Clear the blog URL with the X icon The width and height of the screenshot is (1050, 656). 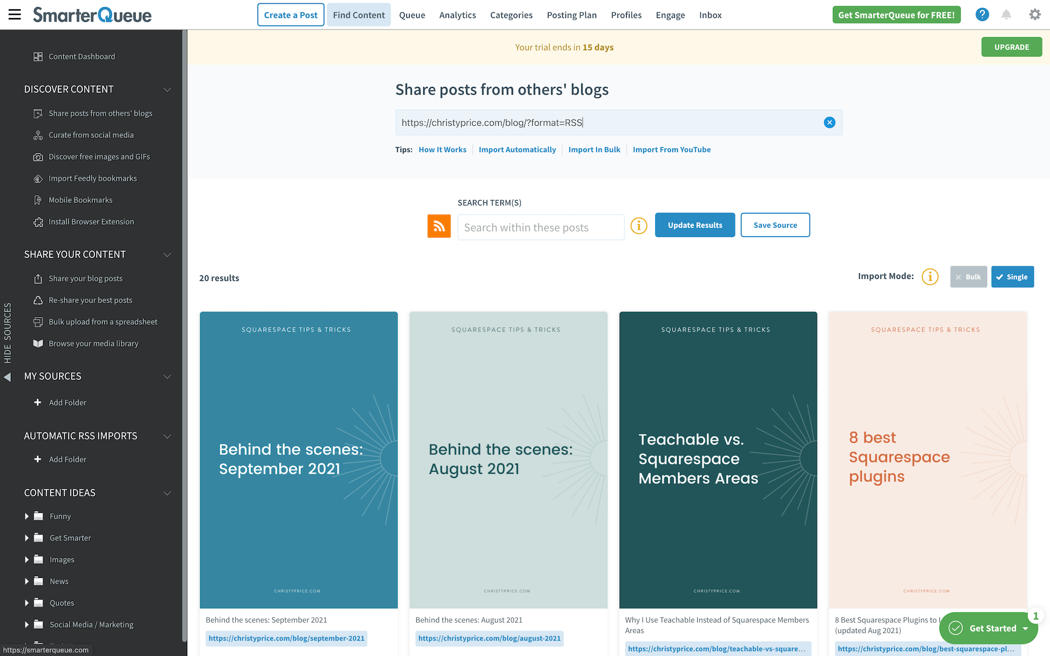pyautogui.click(x=829, y=122)
